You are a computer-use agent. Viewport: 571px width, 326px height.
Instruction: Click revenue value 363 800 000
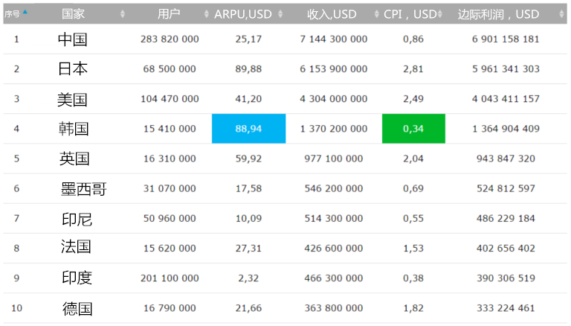click(x=334, y=308)
